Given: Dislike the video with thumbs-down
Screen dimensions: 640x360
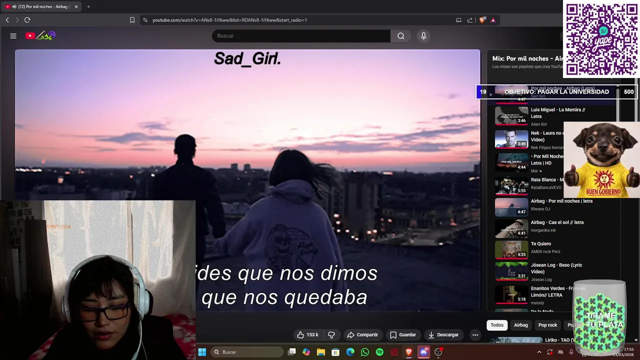Looking at the screenshot, I should [x=331, y=334].
